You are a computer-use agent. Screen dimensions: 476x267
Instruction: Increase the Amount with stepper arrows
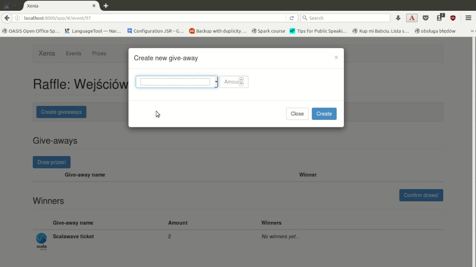(241, 80)
